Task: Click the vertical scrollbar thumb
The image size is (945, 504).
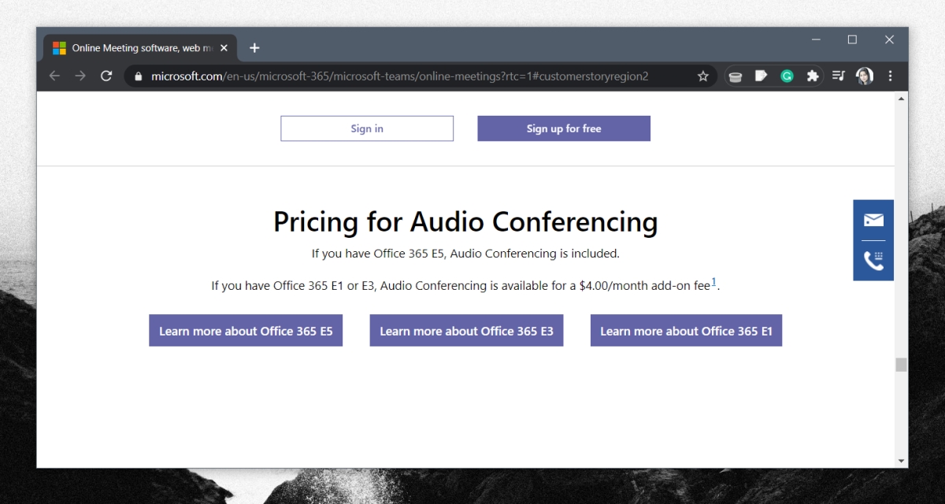Action: point(901,365)
